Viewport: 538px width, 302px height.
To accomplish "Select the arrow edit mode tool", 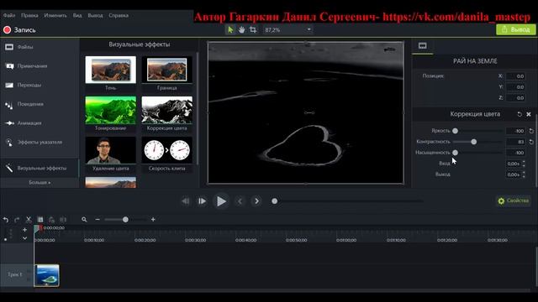I will coord(230,30).
